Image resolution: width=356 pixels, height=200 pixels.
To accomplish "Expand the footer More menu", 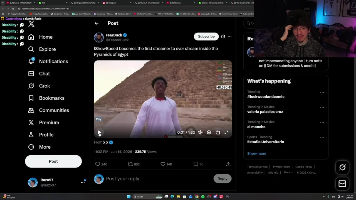I will coord(288,172).
